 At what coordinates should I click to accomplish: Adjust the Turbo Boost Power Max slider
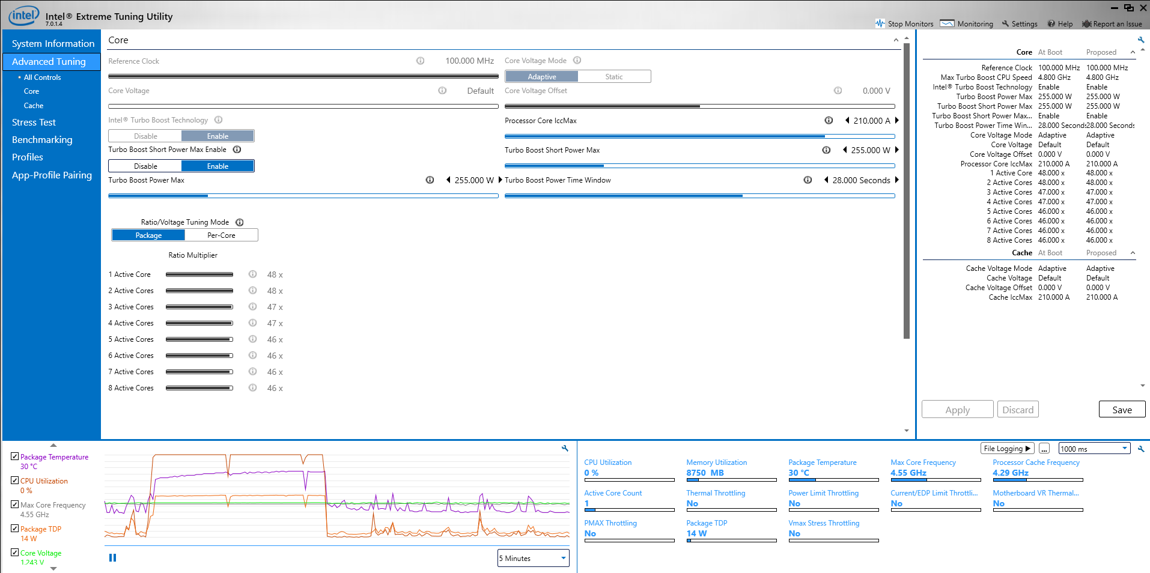(303, 196)
